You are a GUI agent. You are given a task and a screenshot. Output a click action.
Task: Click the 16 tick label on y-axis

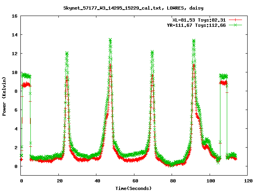pyautogui.click(x=14, y=16)
